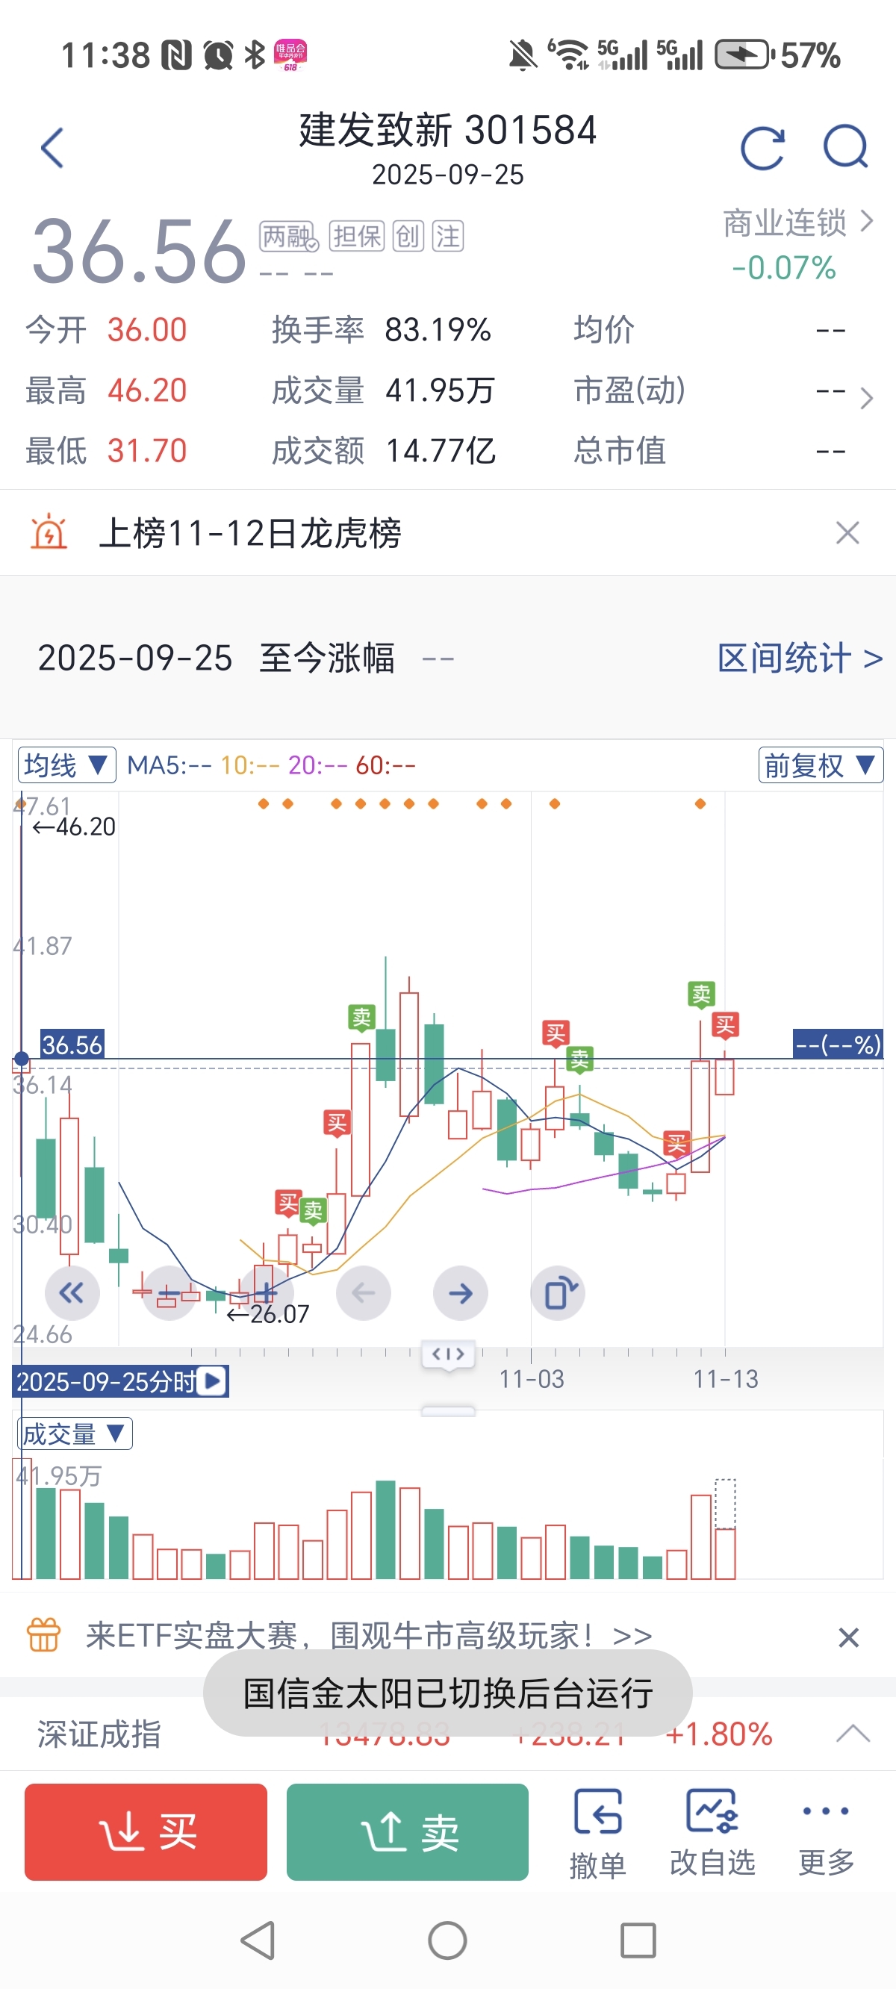Move chart cursor right with arrow
Viewport: 896px width, 1989px height.
[x=461, y=1292]
